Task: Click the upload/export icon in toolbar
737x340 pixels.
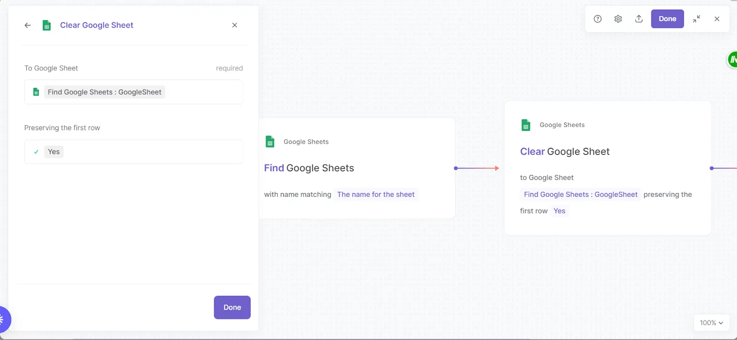Action: pyautogui.click(x=639, y=19)
